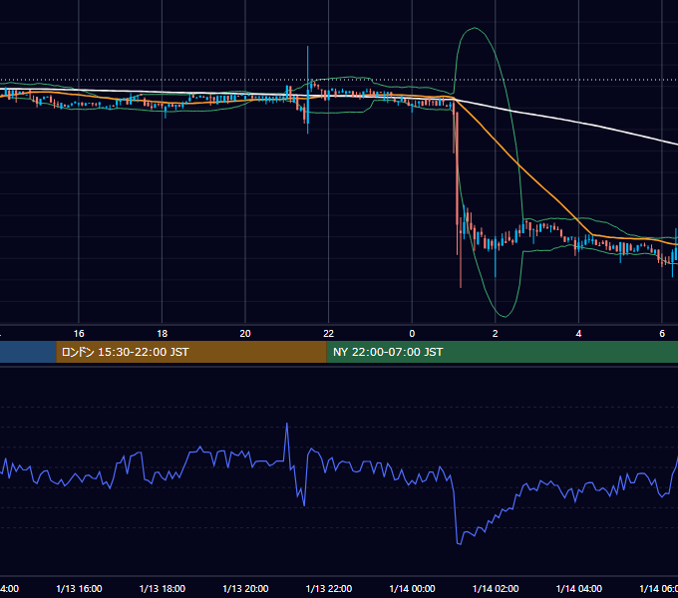Click the ロンドン 15:30-22:00 JST session bar
The image size is (678, 598).
click(191, 352)
